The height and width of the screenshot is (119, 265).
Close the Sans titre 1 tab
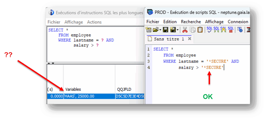[189, 39]
